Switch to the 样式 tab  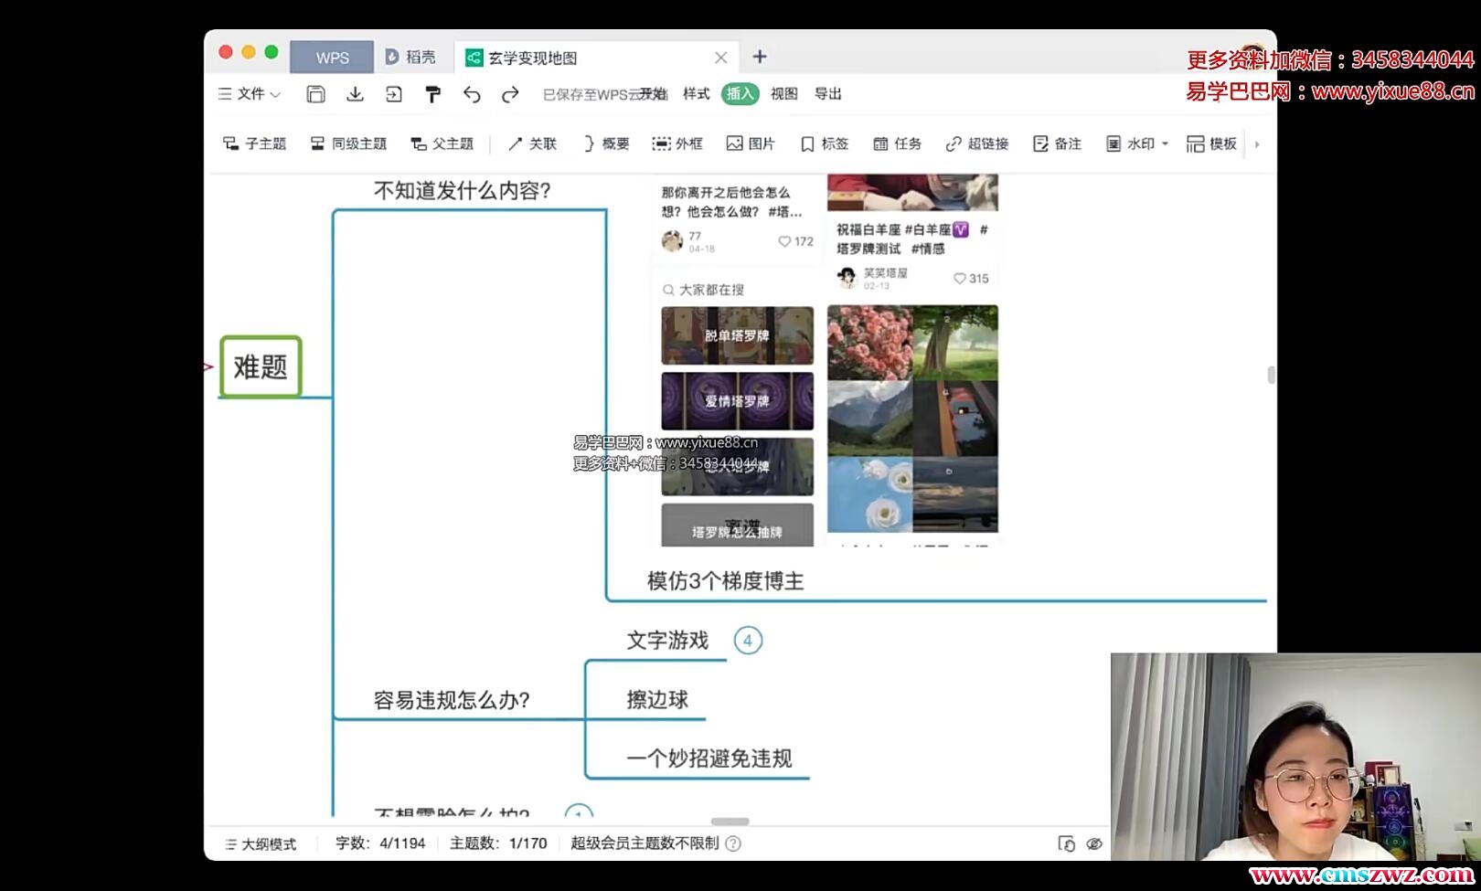[696, 94]
